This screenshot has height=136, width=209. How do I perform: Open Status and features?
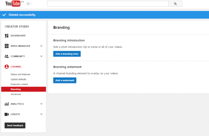point(20,74)
